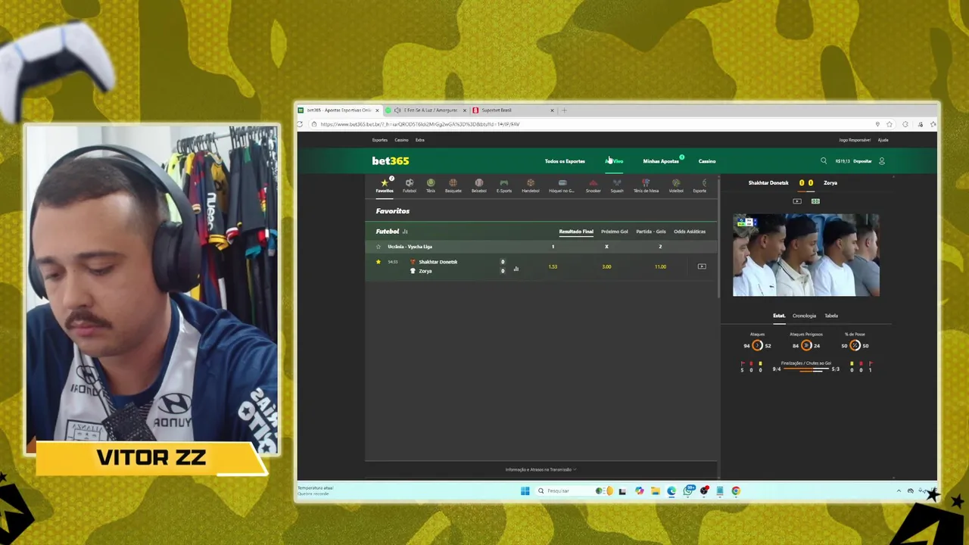Open the account profile icon
Viewport: 969px width, 545px height.
[x=881, y=160]
